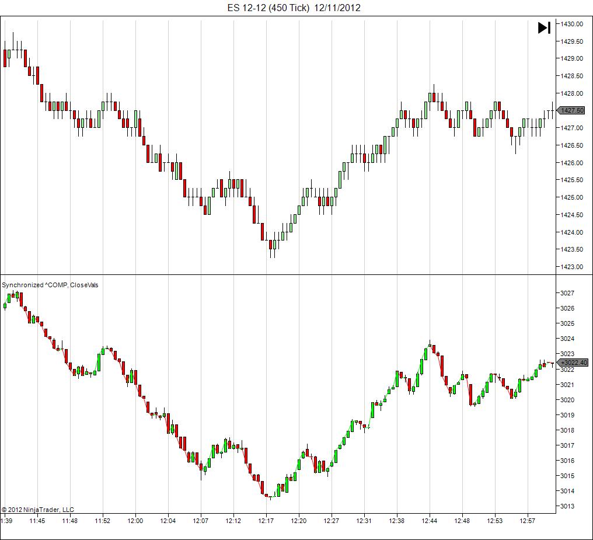
Task: Click the scroll-to-latest-bar arrow icon
Action: pyautogui.click(x=544, y=27)
